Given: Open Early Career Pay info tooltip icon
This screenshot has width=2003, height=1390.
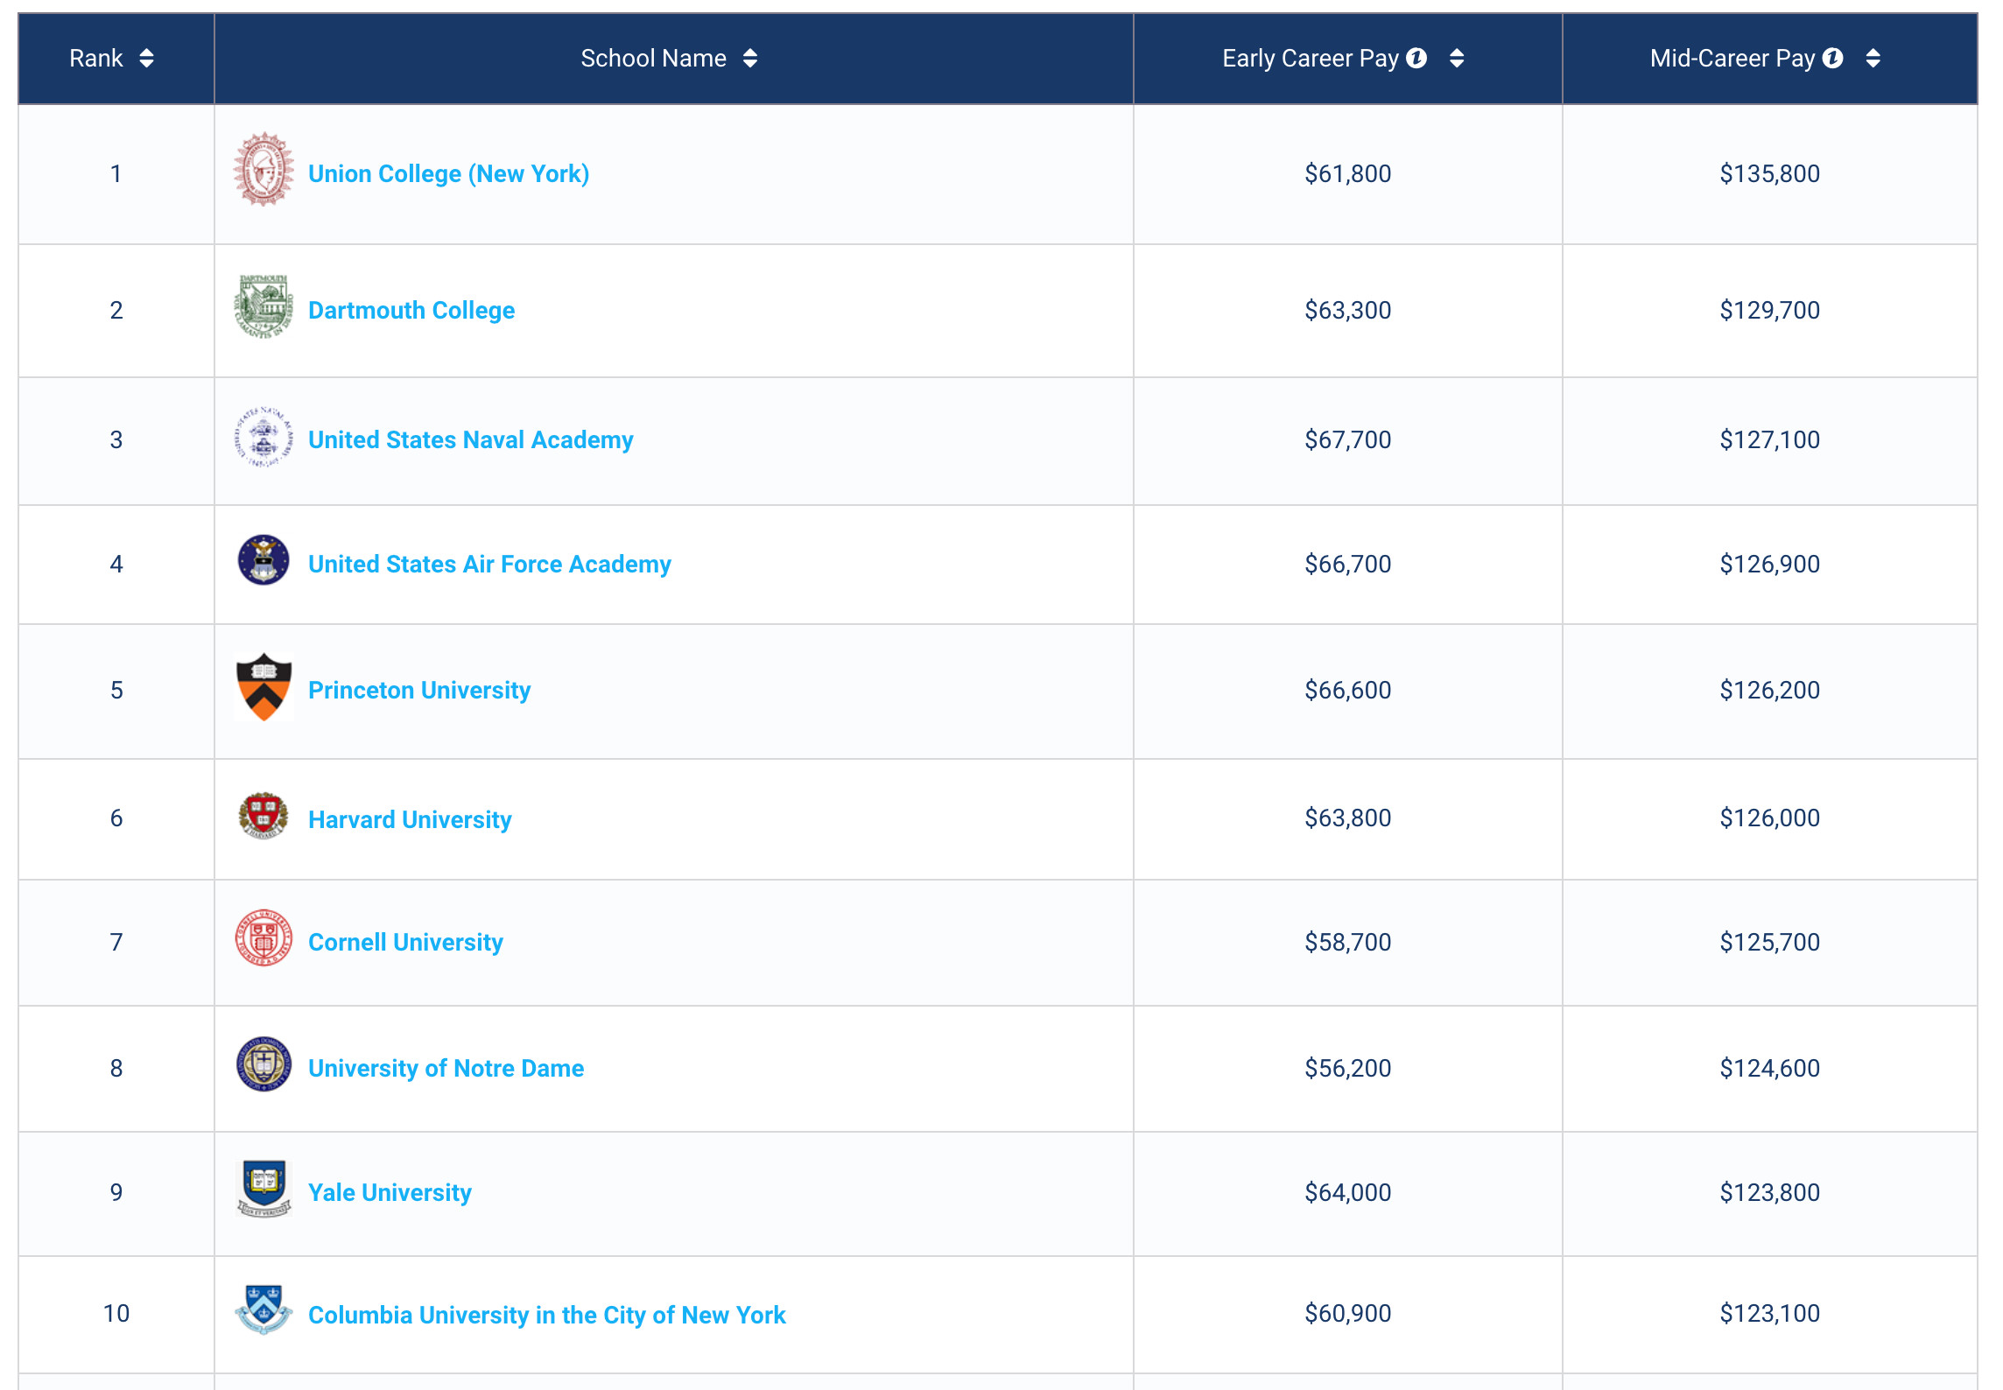Looking at the screenshot, I should pos(1416,58).
